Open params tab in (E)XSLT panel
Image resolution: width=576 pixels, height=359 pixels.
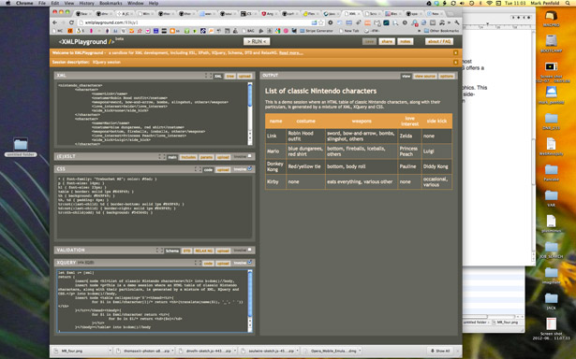tap(206, 157)
